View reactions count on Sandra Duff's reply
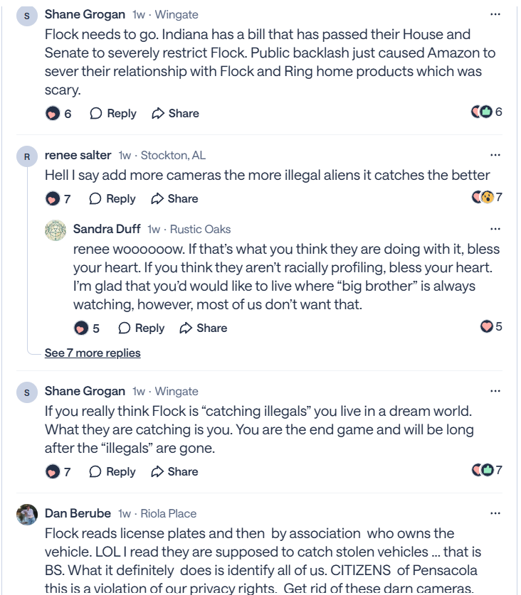Viewport: 521px width, 595px height. 491,327
